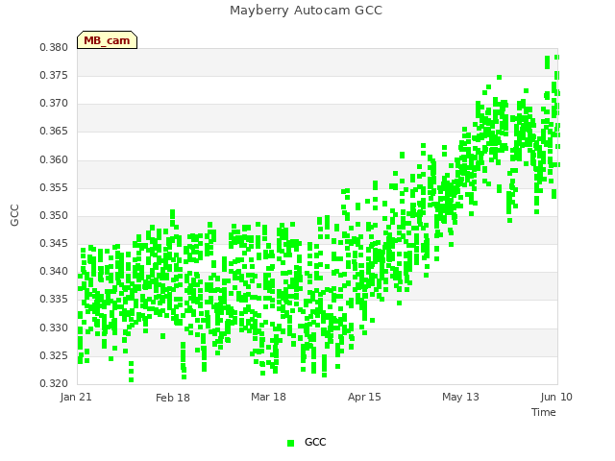Image resolution: width=615 pixels, height=461 pixels.
Task: Click the Feb 18 x-axis label
Action: tap(173, 398)
